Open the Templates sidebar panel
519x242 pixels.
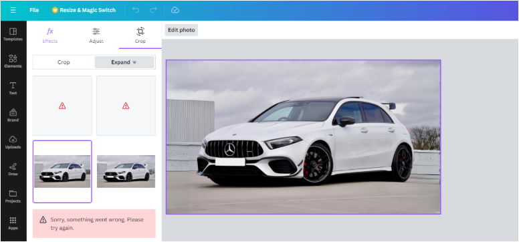(x=13, y=35)
